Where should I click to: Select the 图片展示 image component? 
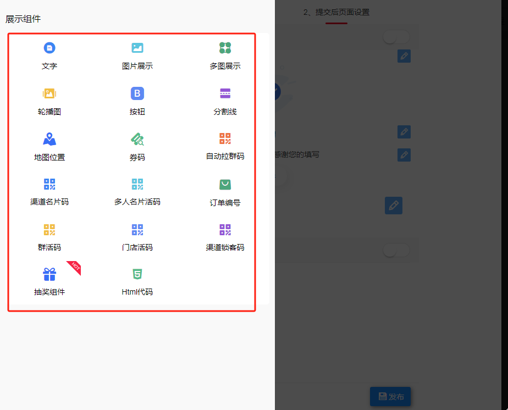[x=137, y=56]
